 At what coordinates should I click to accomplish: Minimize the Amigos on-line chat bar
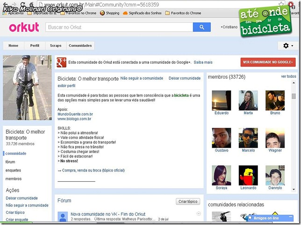291,217
